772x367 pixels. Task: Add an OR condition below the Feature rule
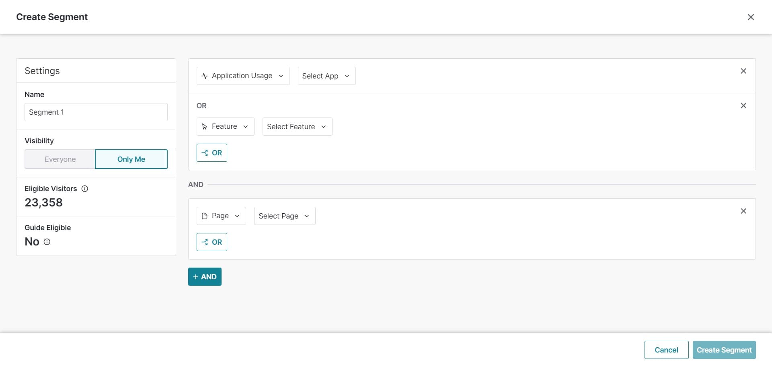pyautogui.click(x=211, y=153)
